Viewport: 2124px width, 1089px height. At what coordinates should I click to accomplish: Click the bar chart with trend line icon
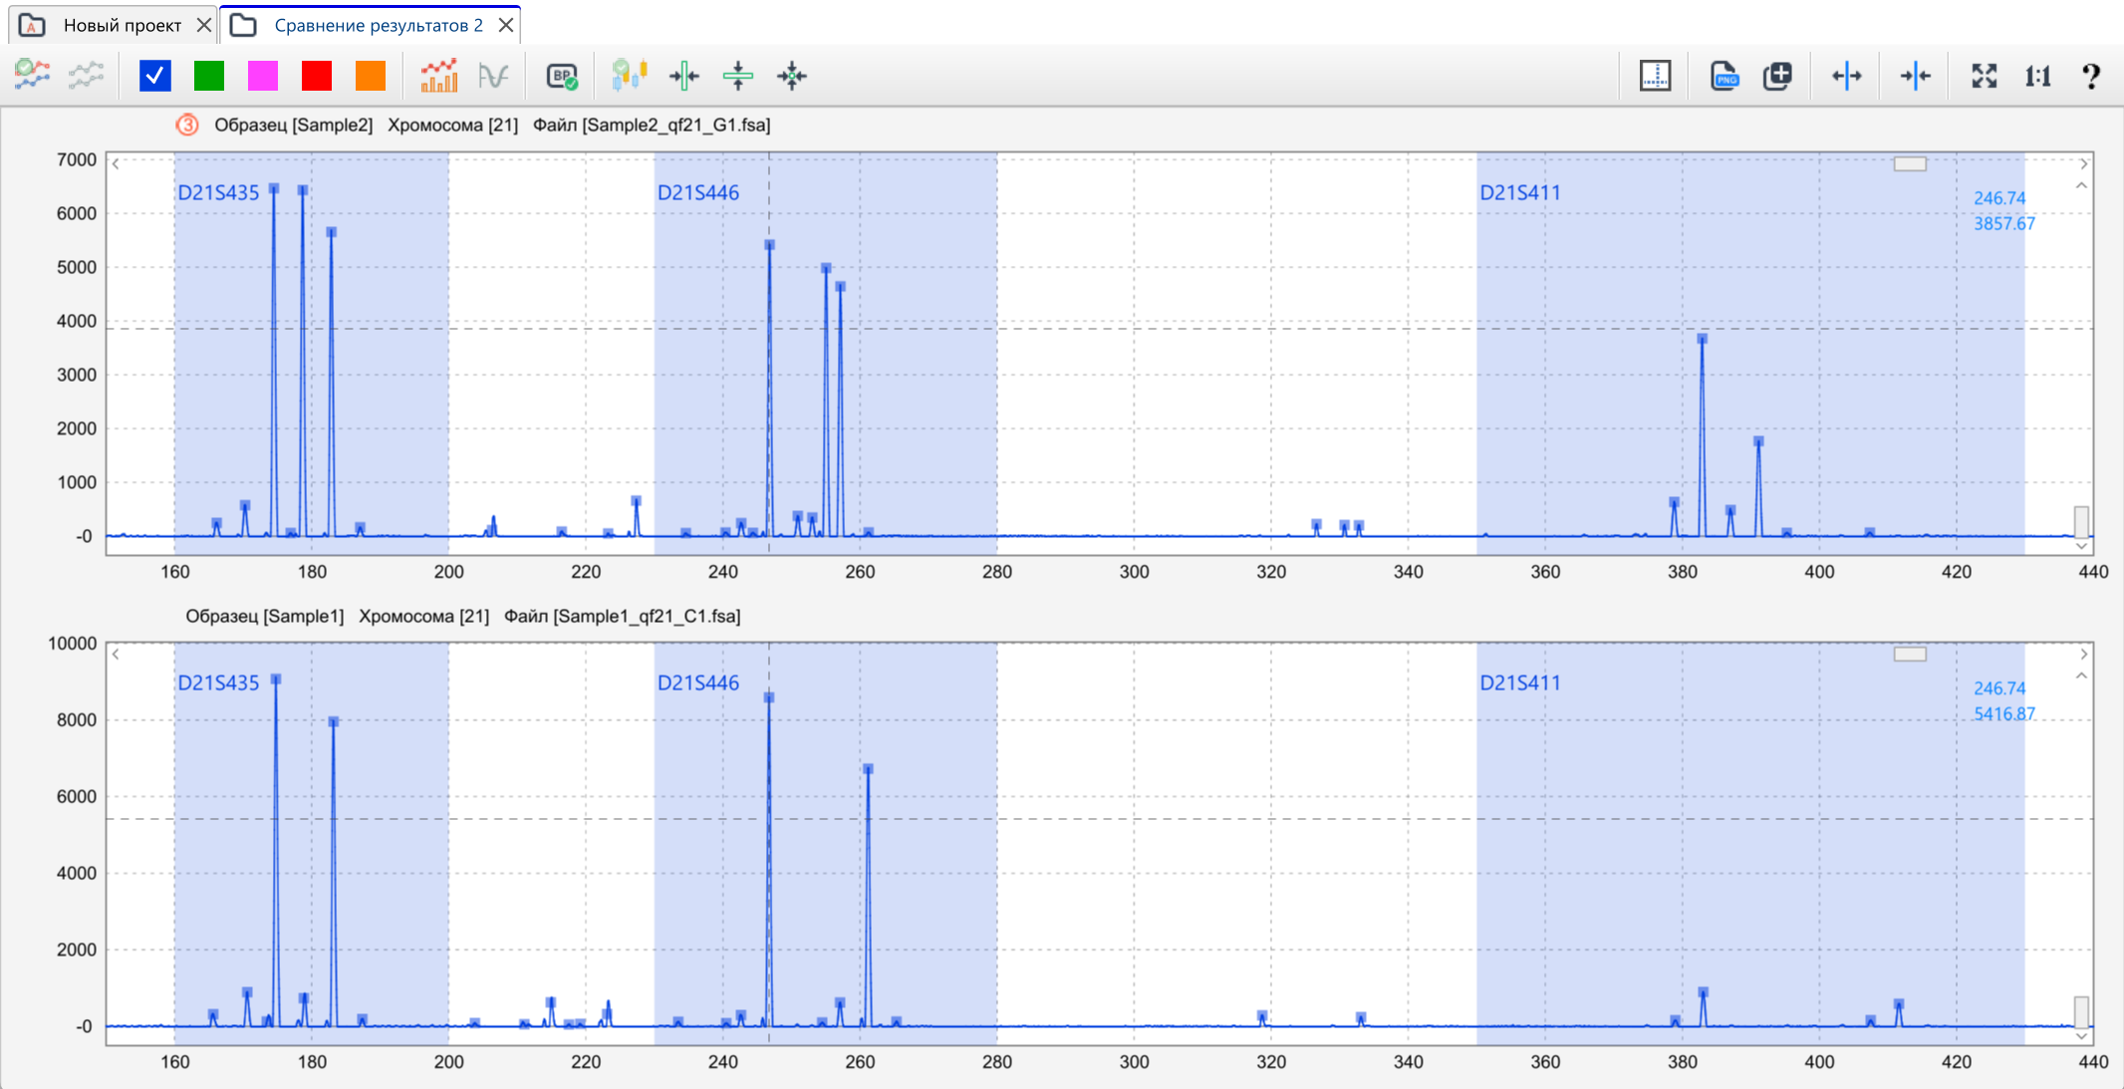(x=438, y=76)
